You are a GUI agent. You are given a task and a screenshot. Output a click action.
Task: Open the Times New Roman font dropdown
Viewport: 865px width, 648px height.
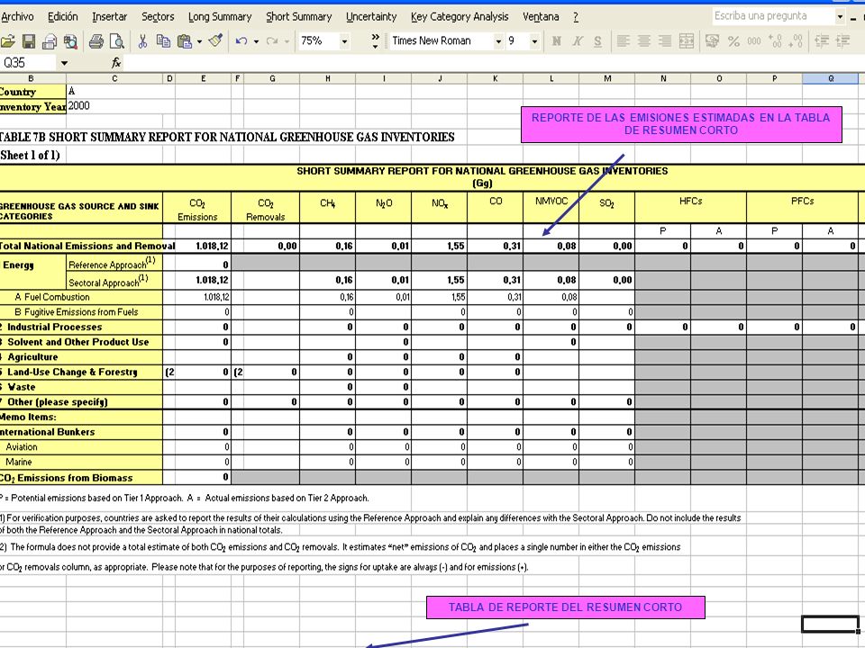[498, 40]
